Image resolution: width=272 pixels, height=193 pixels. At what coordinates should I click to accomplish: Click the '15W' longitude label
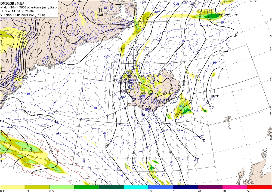click(165, 1)
